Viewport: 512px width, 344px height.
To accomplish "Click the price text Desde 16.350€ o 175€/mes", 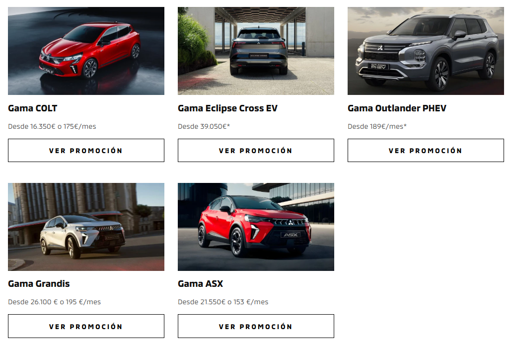I will click(x=52, y=127).
